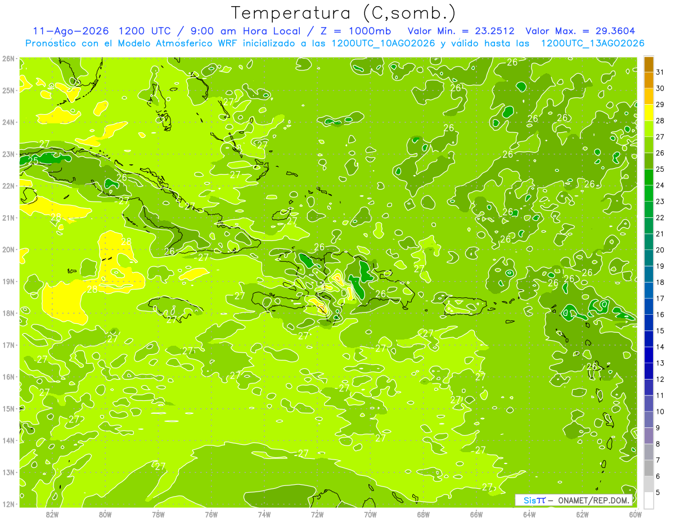675x522 pixels.
Task: Select the title "Temperatura (C,somb.)"
Action: pos(344,13)
